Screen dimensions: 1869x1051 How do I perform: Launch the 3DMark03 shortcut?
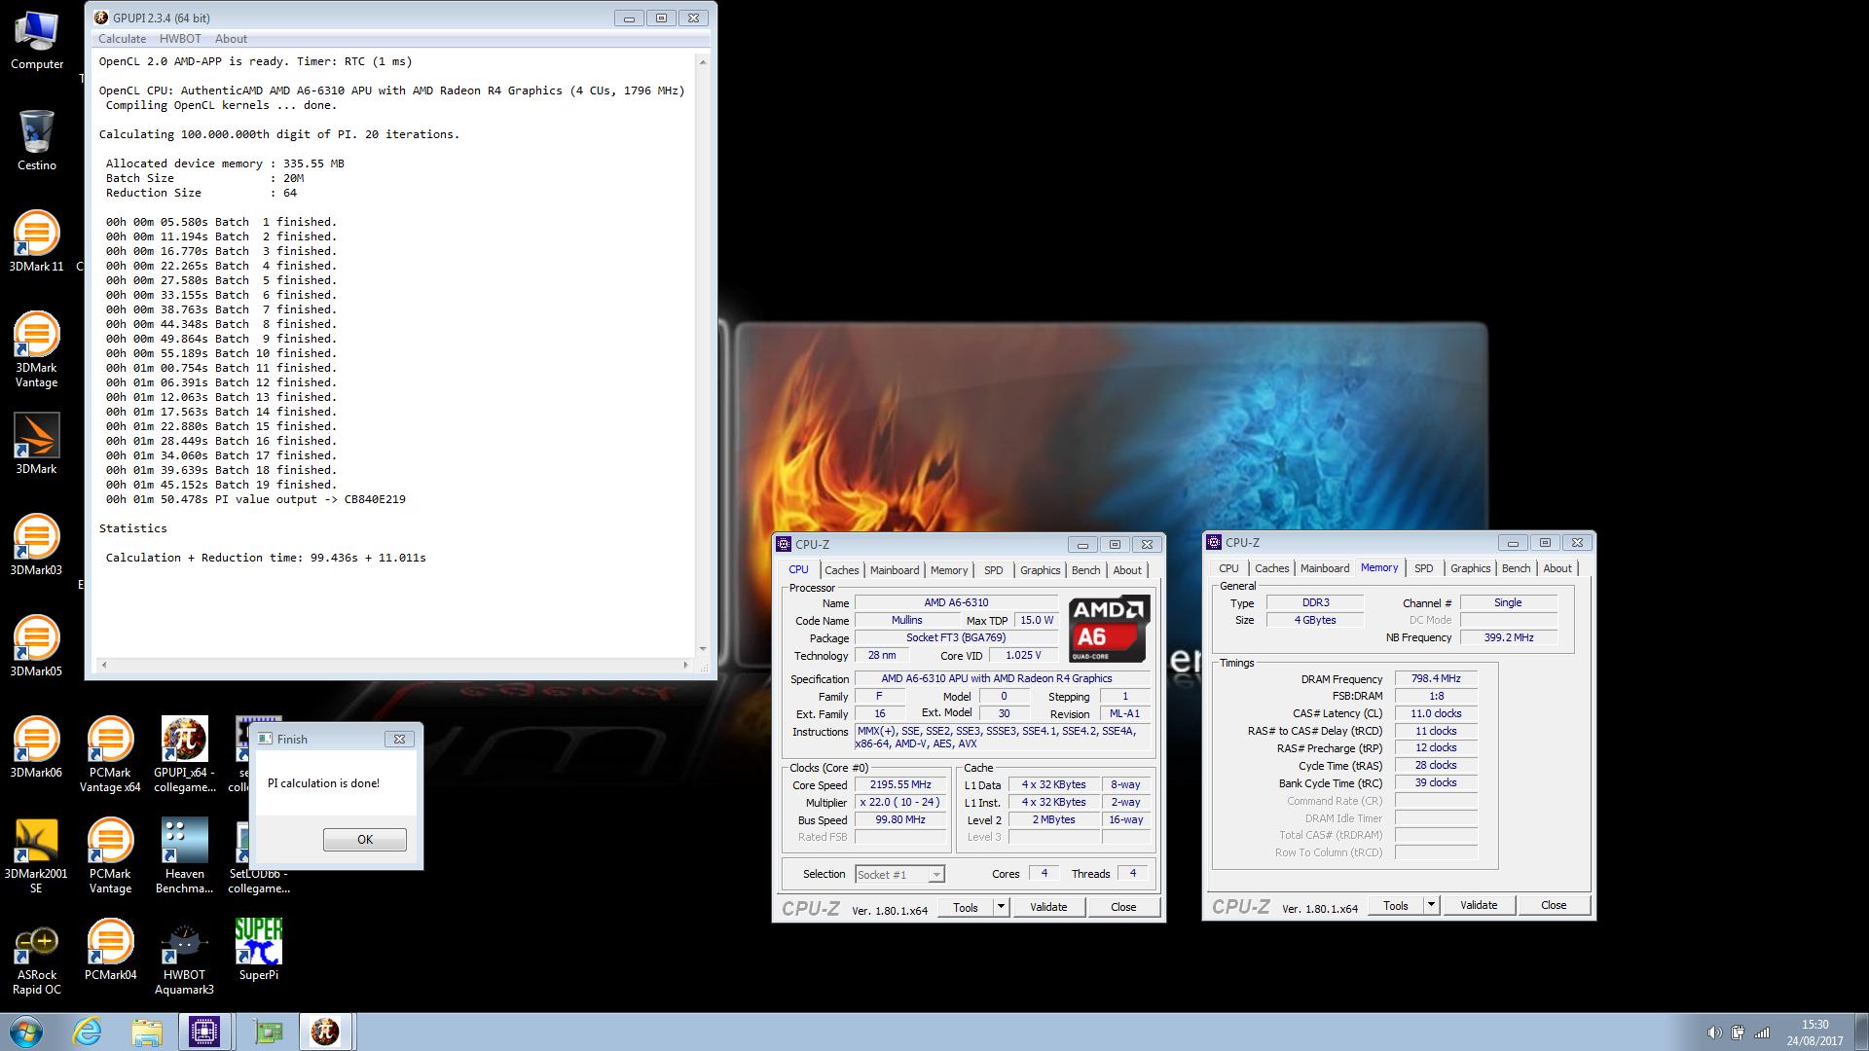(x=37, y=545)
